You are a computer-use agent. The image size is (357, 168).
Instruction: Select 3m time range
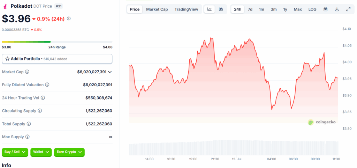[x=274, y=9]
